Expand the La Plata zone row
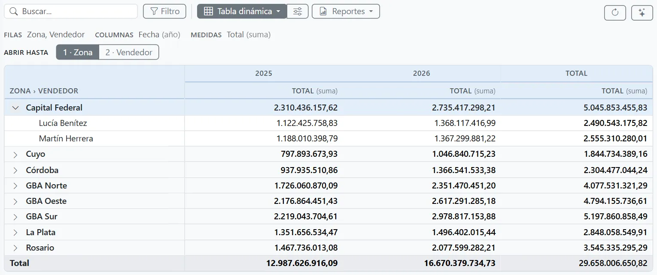The image size is (657, 275). (x=15, y=233)
